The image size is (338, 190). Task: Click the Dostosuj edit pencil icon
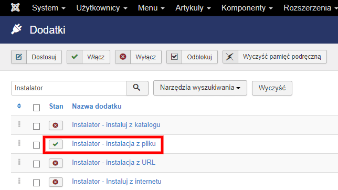tap(19, 57)
